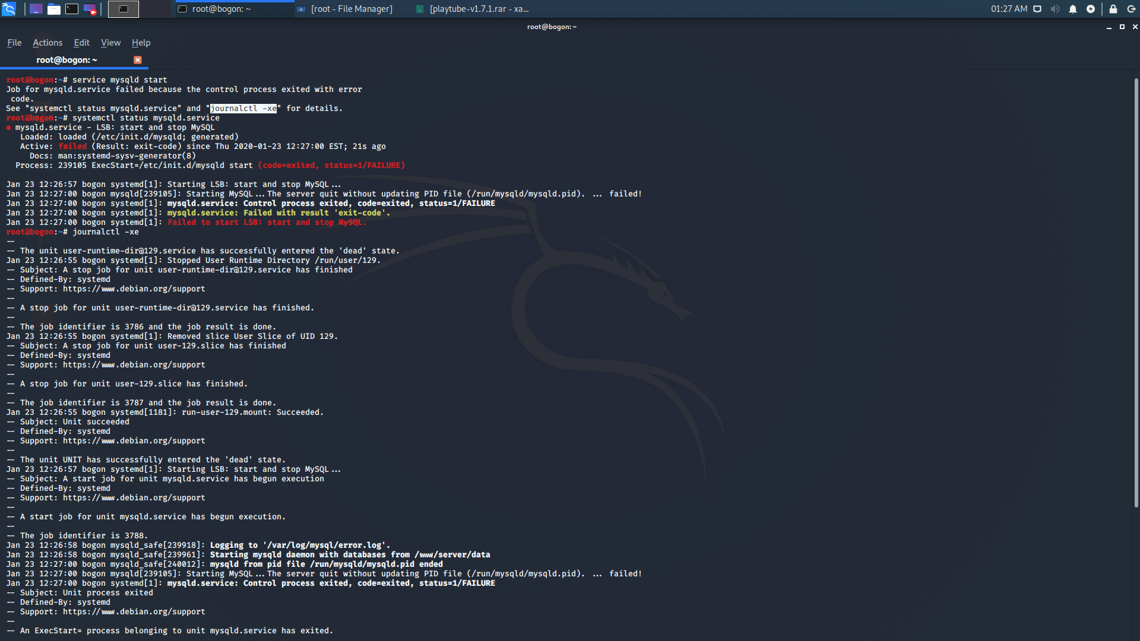
Task: Click 'A start job for unit mysqld.service' line
Action: tap(146, 517)
